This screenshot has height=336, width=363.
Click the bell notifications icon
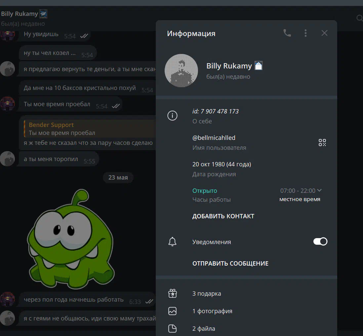coord(172,242)
